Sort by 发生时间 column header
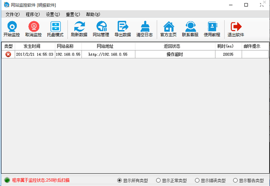 pos(35,46)
